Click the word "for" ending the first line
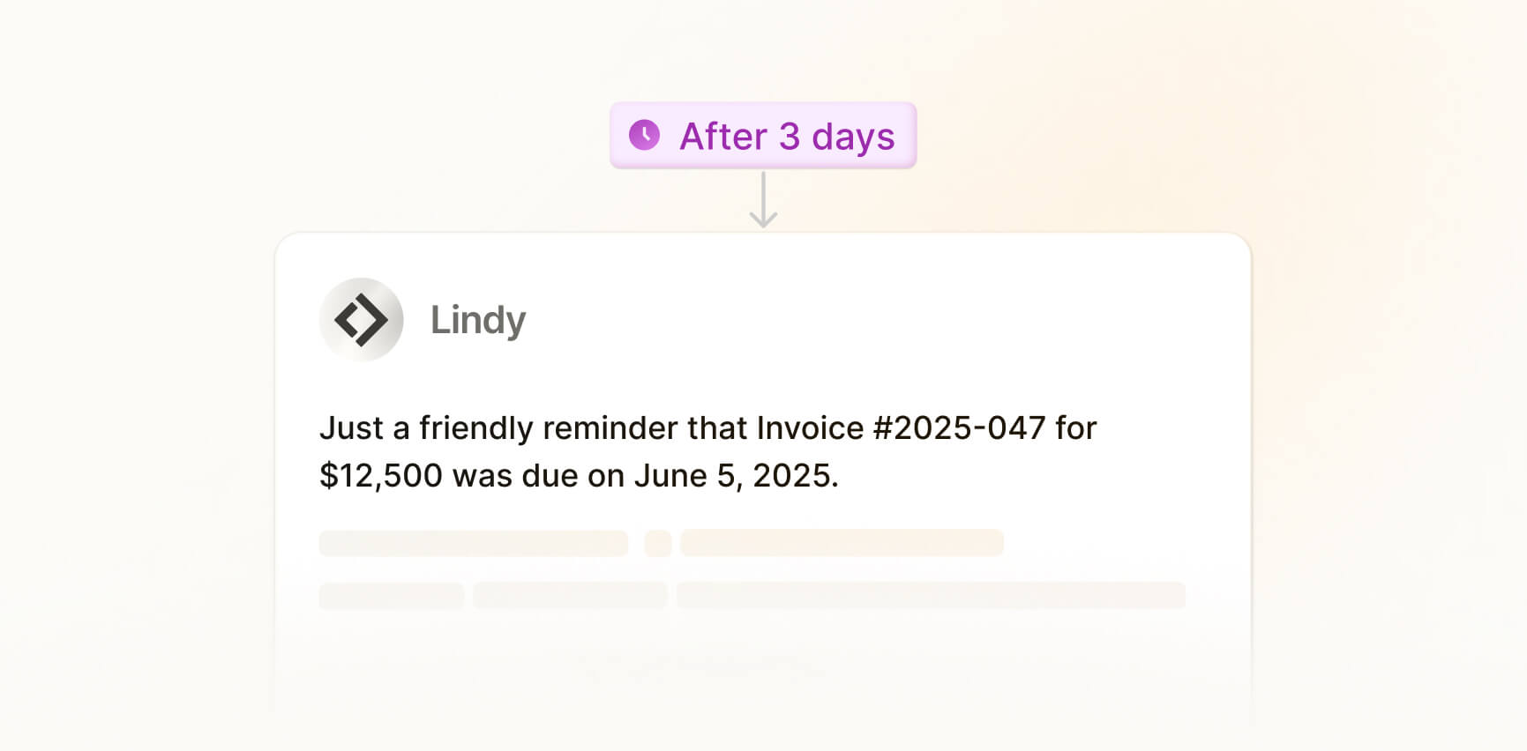 [1075, 428]
